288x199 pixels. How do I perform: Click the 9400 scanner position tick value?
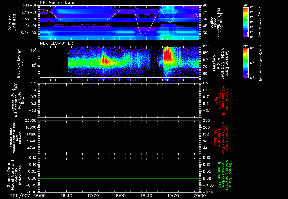(x=32, y=141)
